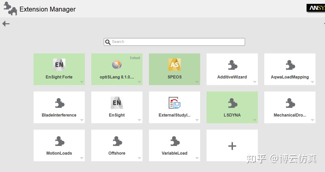Expand the Offshore tile dropdown arrow

click(139, 158)
